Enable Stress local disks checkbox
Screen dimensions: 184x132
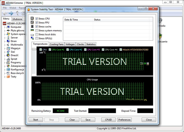37,34
